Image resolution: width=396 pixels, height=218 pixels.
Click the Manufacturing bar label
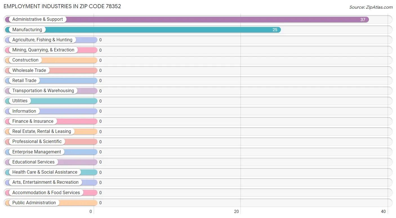27,29
